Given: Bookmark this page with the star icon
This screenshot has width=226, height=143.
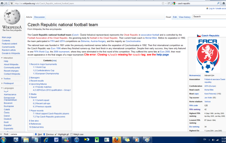Looking at the screenshot, I should [163, 3].
